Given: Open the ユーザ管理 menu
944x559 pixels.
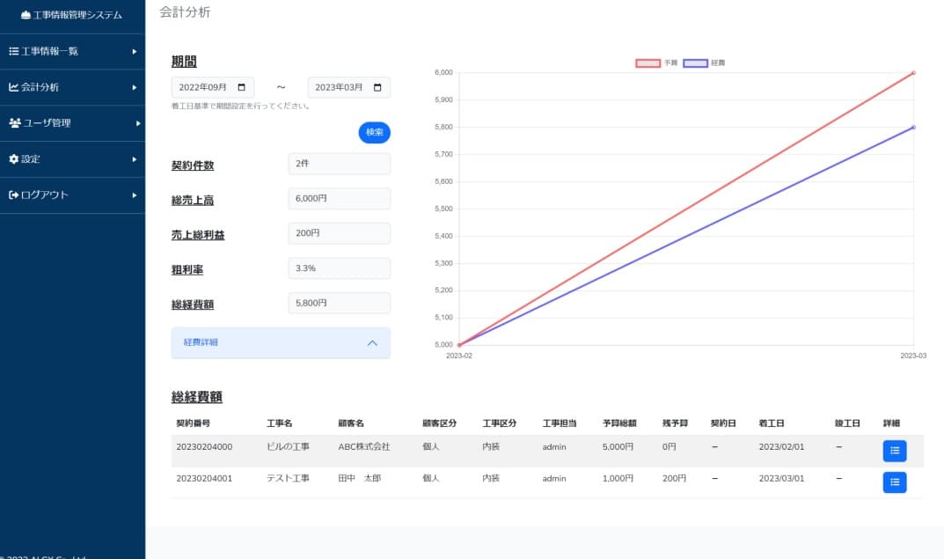Looking at the screenshot, I should coord(72,123).
